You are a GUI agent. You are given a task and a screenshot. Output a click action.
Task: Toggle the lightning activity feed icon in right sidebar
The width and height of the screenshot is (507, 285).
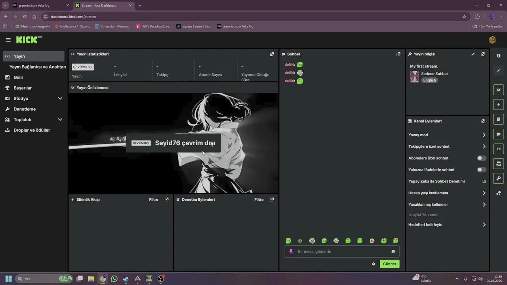[x=498, y=104]
